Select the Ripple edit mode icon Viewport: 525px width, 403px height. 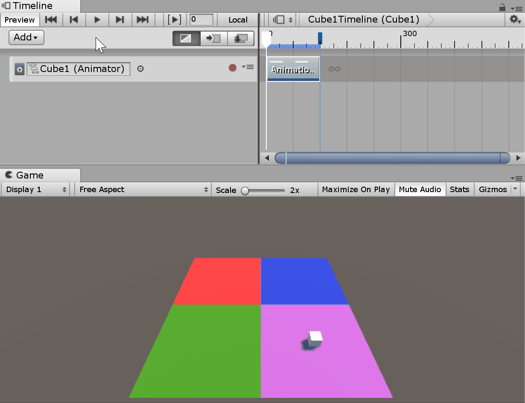click(x=213, y=38)
